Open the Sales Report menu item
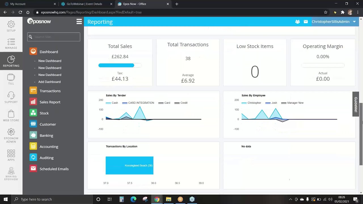The width and height of the screenshot is (363, 204). click(x=50, y=102)
